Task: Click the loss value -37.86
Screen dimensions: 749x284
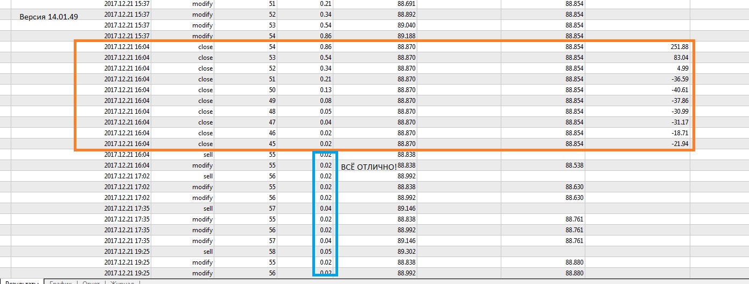Action: 680,101
